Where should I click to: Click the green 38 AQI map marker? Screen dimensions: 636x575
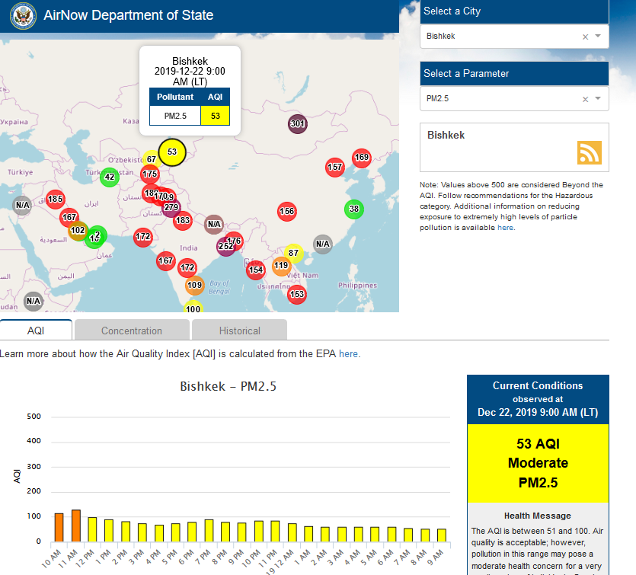353,209
